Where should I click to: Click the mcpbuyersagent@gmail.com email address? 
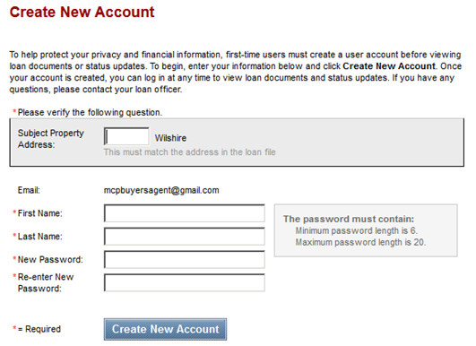point(161,190)
